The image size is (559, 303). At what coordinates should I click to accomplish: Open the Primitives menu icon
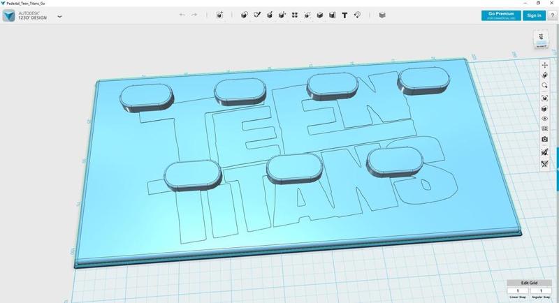(244, 15)
